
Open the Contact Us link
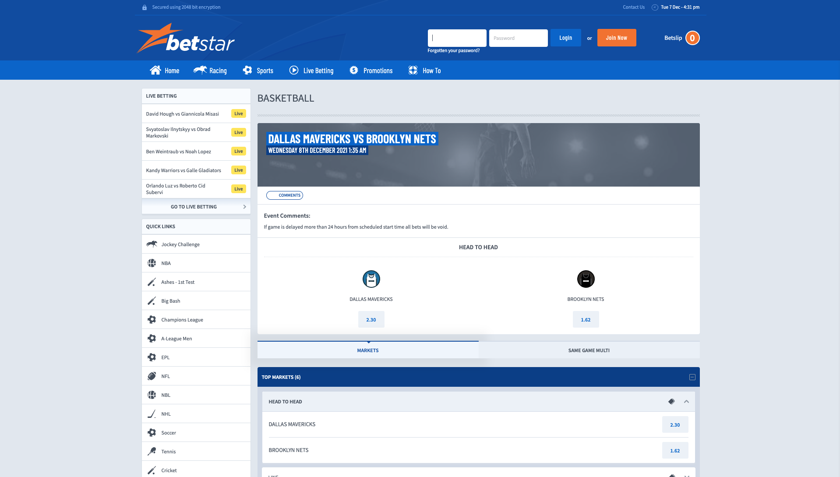click(x=634, y=7)
